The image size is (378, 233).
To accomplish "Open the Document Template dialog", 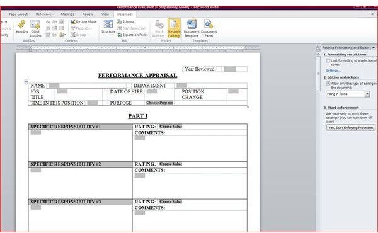I will tap(192, 28).
